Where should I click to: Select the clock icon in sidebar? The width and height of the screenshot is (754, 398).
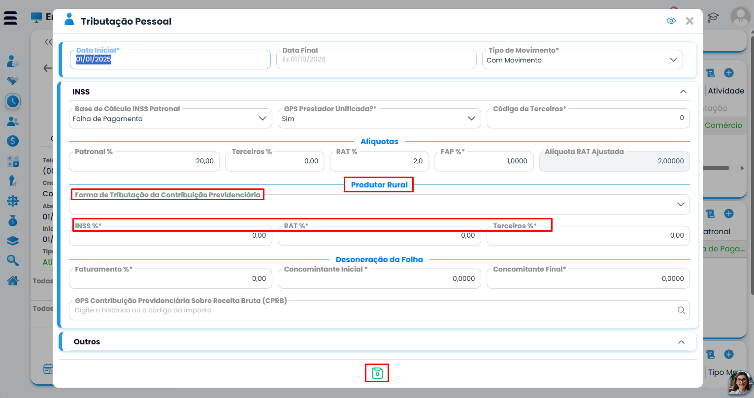[13, 101]
